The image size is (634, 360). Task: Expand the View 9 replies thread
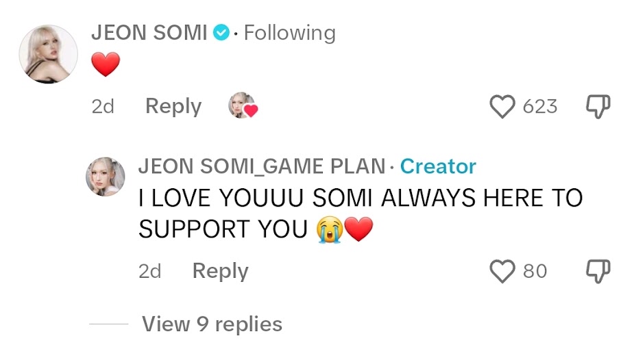(x=212, y=324)
